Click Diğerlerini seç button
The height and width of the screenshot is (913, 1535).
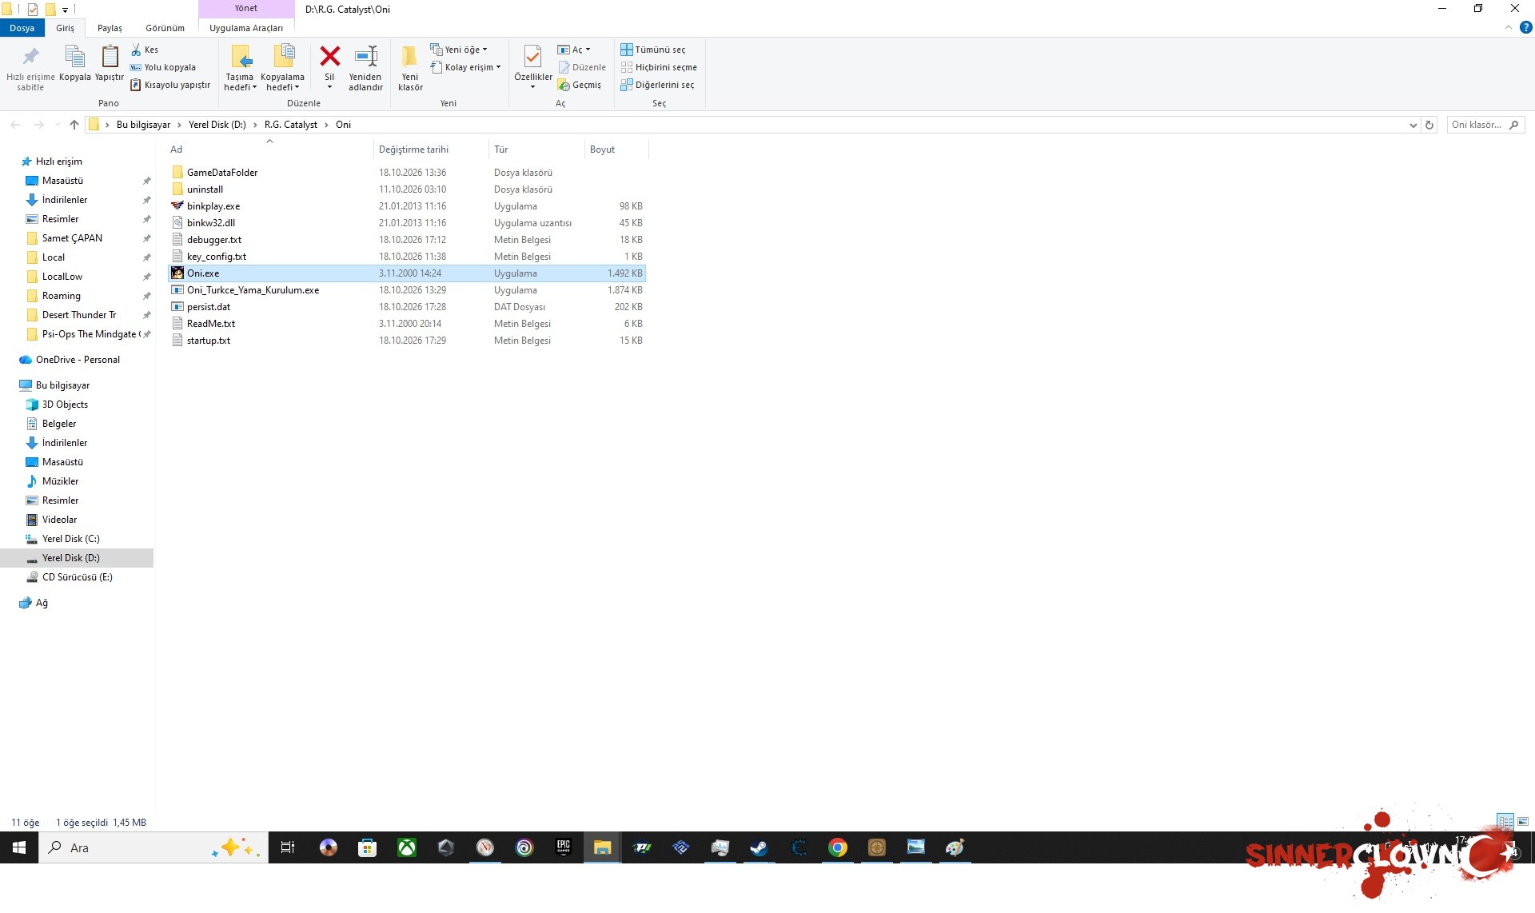click(x=657, y=85)
